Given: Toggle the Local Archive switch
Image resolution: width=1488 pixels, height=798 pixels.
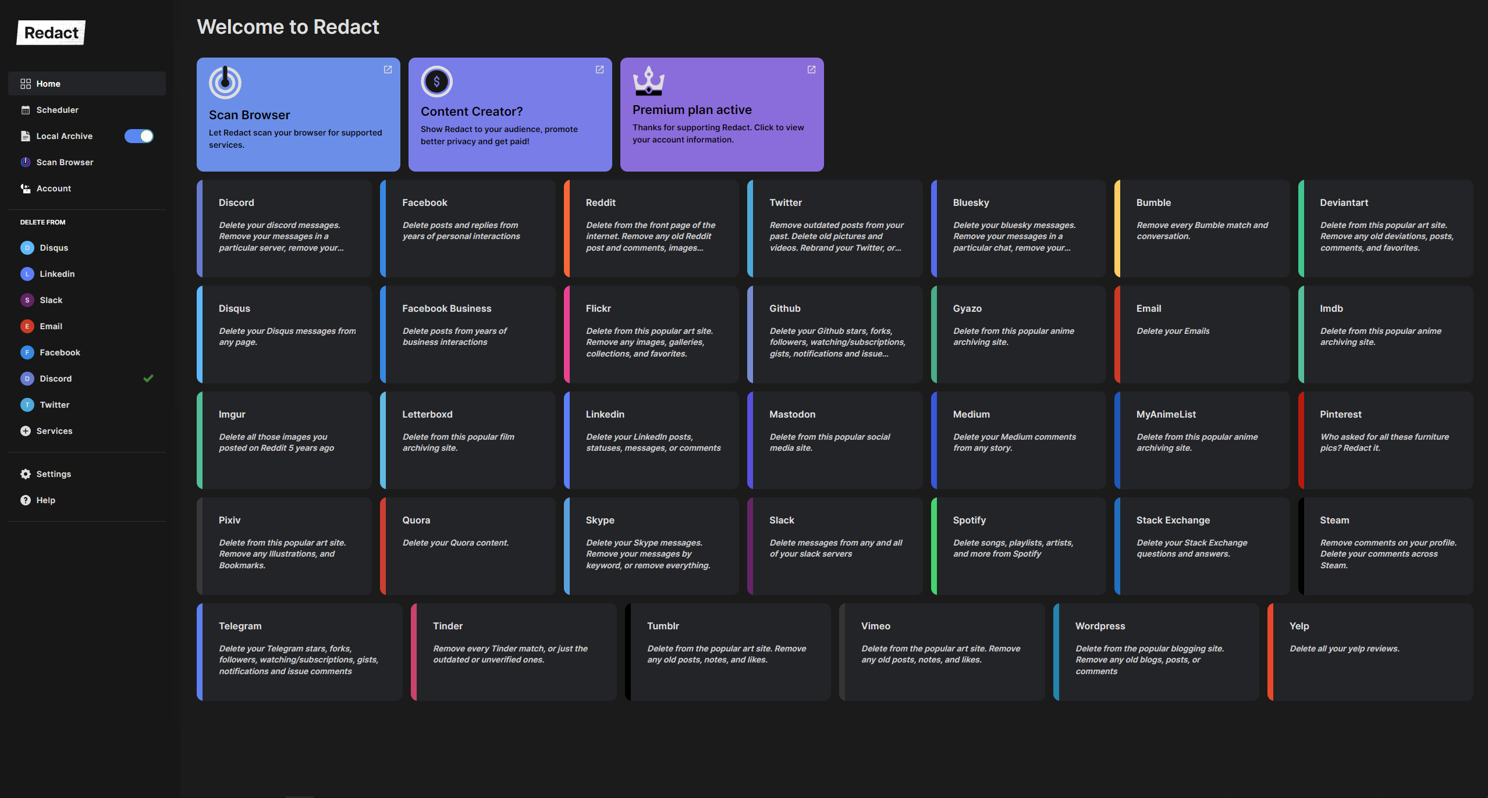Looking at the screenshot, I should click(139, 136).
